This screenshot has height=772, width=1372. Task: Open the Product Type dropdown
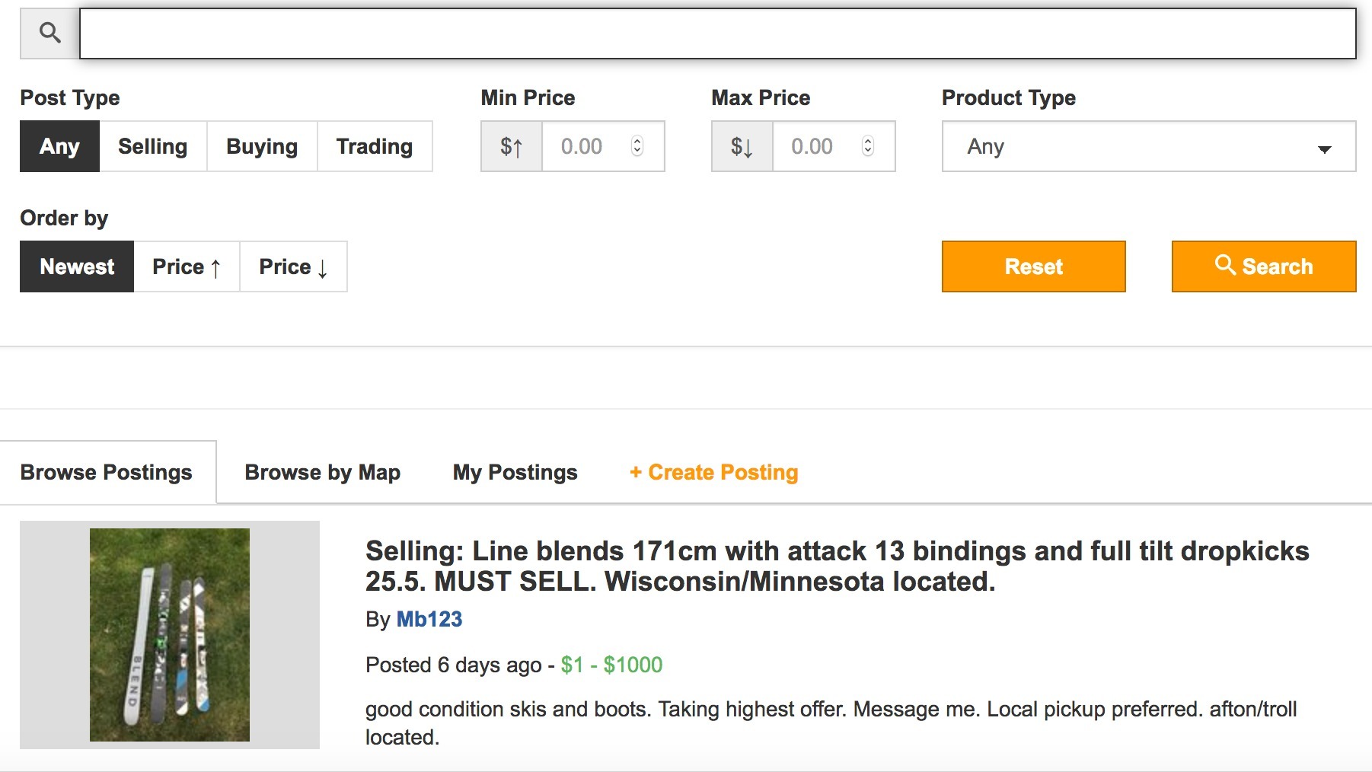point(1148,146)
